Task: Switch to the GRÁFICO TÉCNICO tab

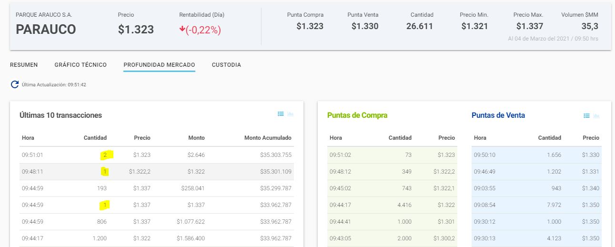Action: tap(81, 65)
